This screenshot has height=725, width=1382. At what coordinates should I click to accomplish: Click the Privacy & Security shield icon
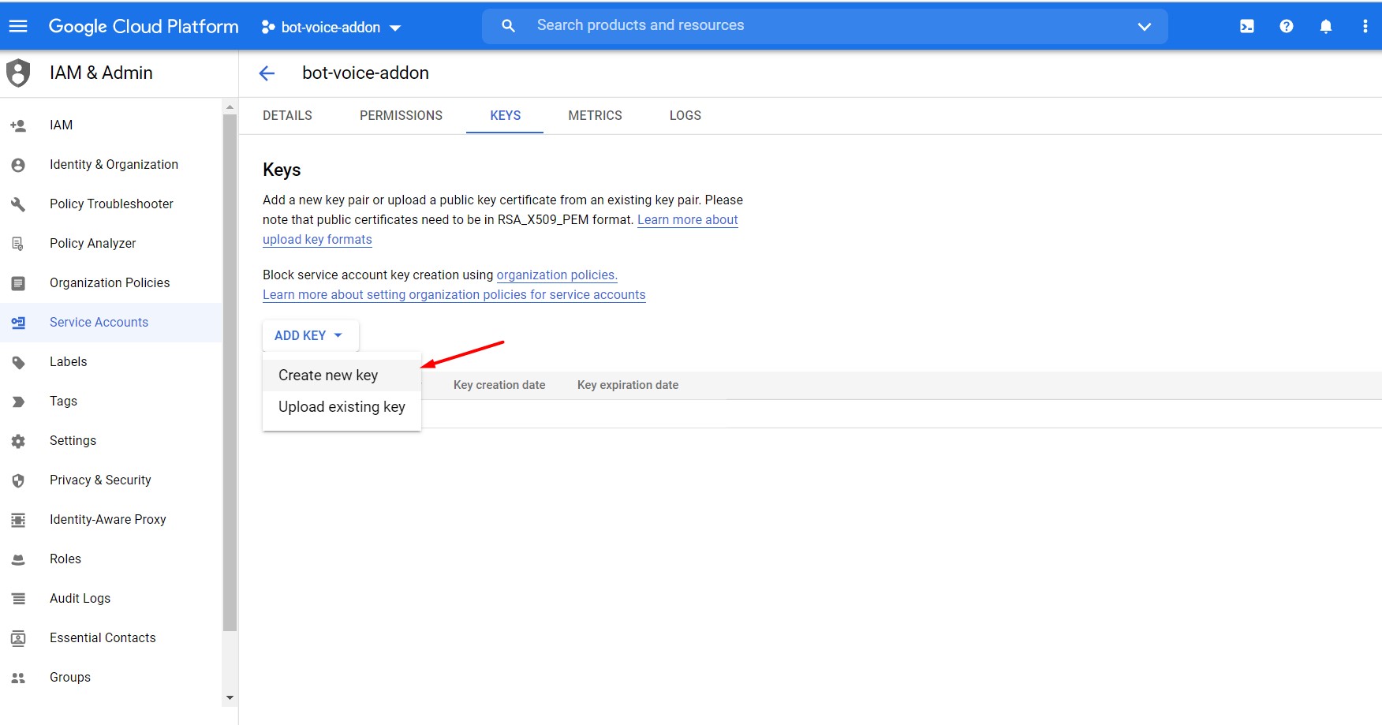pyautogui.click(x=18, y=480)
